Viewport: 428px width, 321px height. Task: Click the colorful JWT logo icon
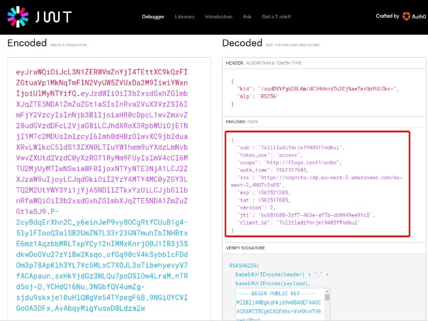18,16
